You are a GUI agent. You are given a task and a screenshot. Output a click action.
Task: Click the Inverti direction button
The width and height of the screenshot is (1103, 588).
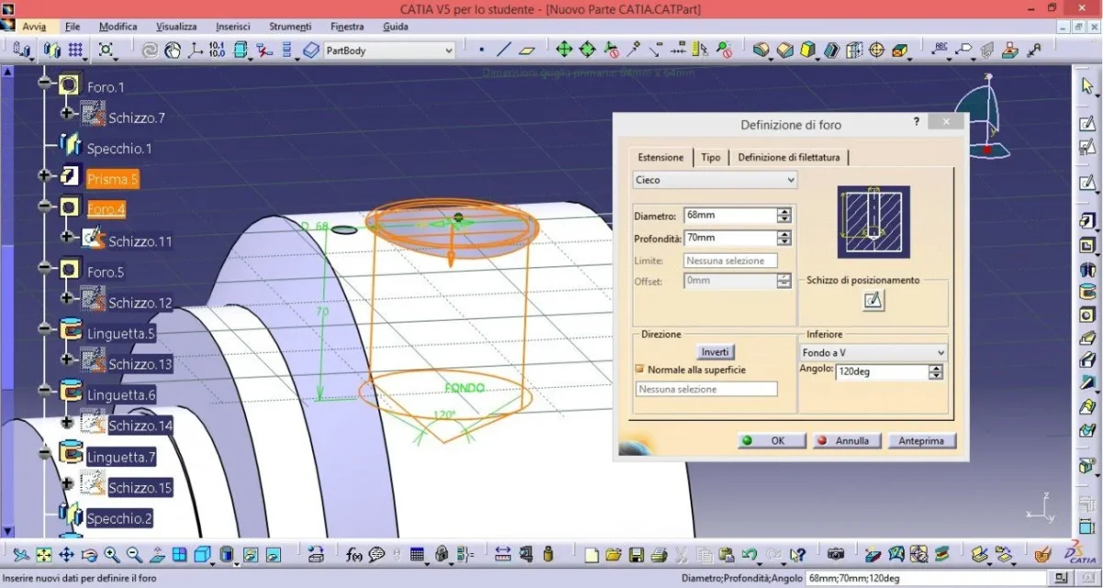tap(715, 352)
